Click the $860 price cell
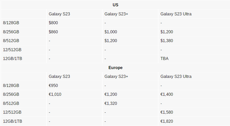The height and width of the screenshot is (126, 230). click(53, 32)
